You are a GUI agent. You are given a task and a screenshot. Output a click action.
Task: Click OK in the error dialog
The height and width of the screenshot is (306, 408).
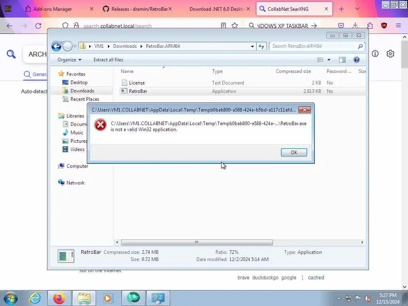[294, 153]
